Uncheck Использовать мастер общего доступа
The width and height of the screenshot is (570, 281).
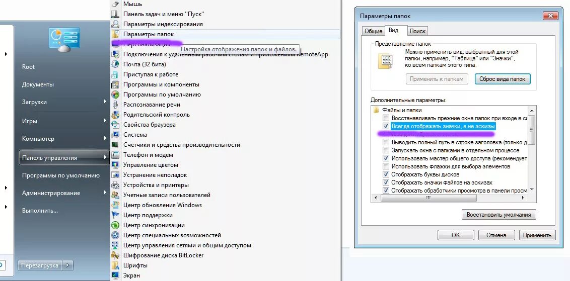coord(386,158)
